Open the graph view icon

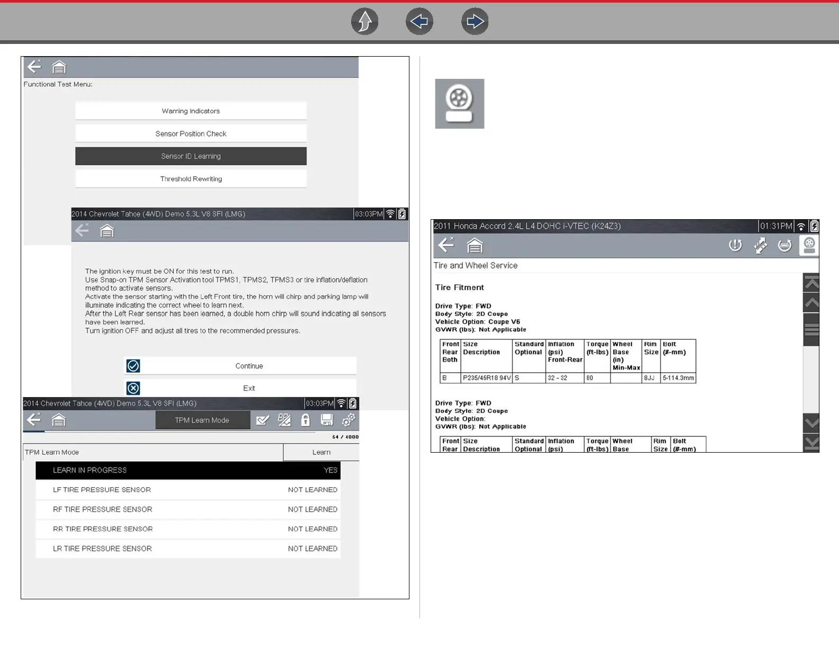284,420
